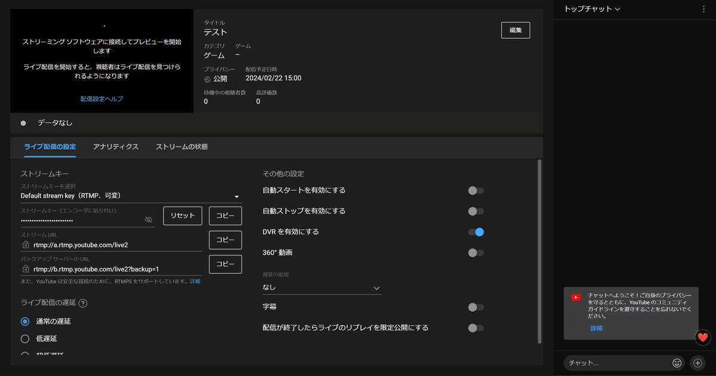The height and width of the screenshot is (376, 716).
Task: Click the YouTube logo in chat welcome
Action: pos(576,297)
